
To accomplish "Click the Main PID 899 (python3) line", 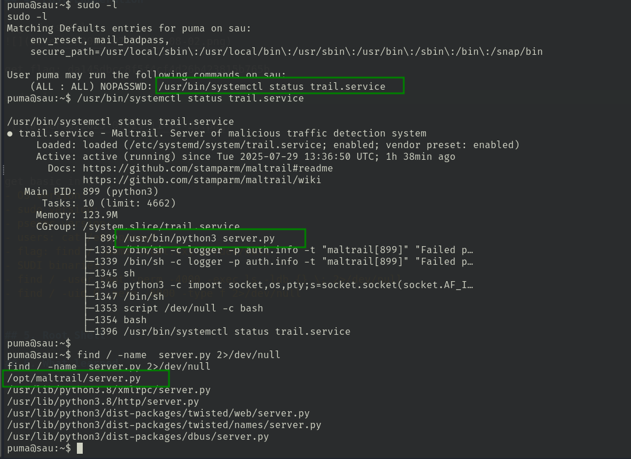I will point(91,191).
